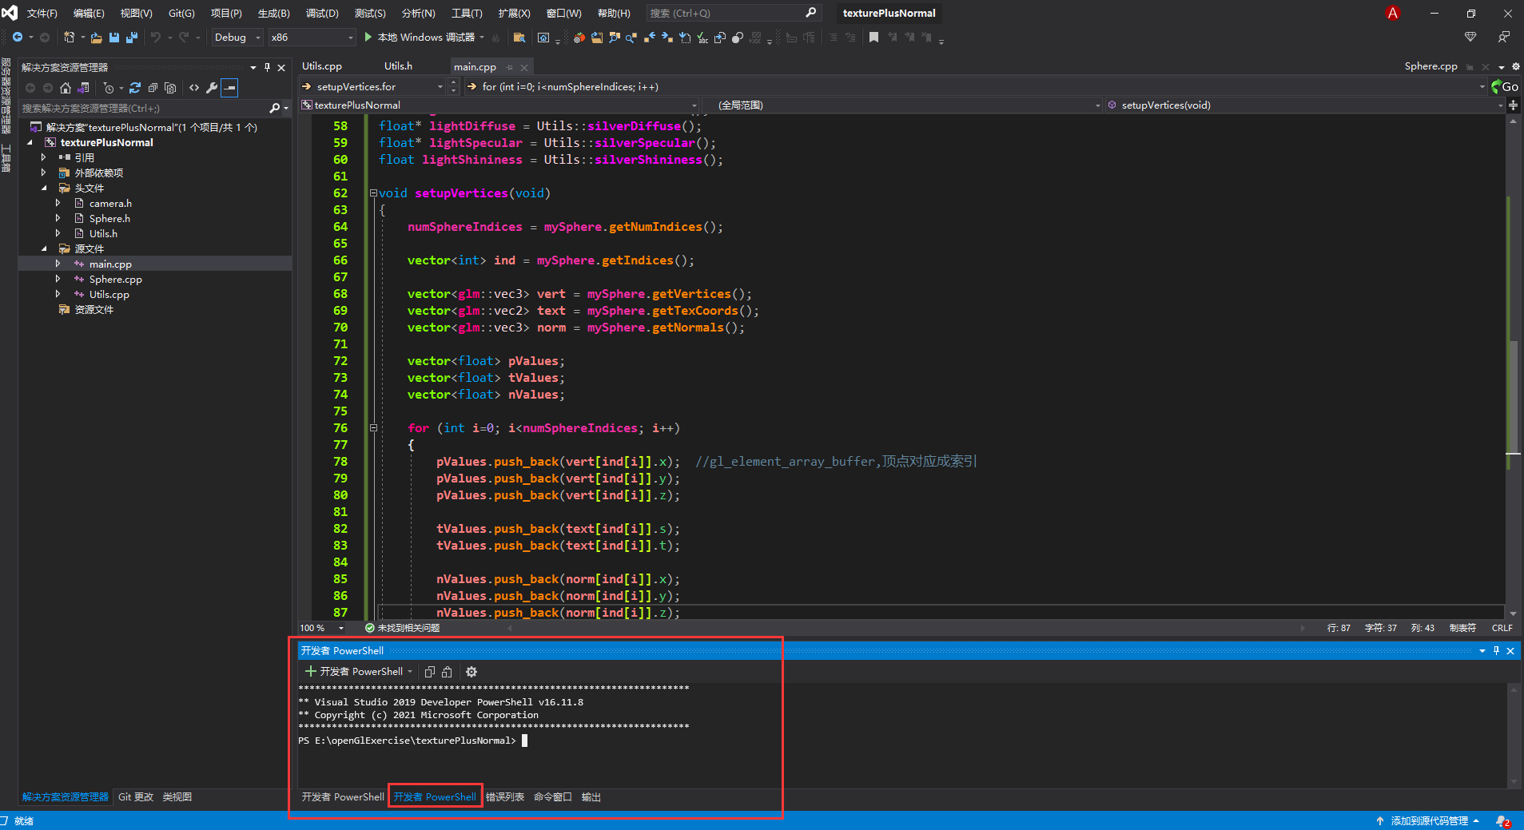This screenshot has height=830, width=1524.
Task: Click the Home icon in Solution Explorer toolbar
Action: pyautogui.click(x=66, y=88)
